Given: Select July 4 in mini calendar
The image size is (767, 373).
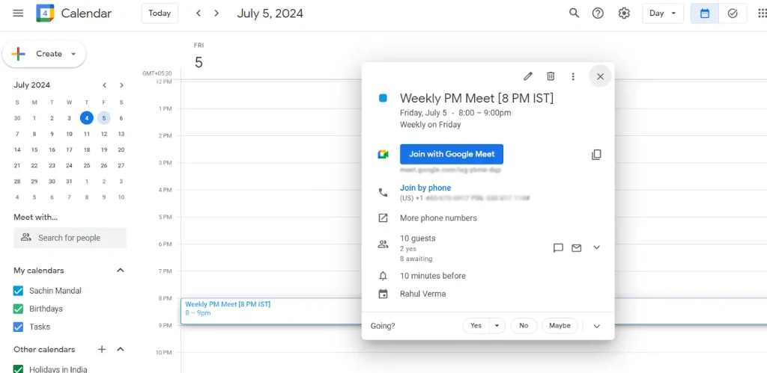Looking at the screenshot, I should point(87,117).
